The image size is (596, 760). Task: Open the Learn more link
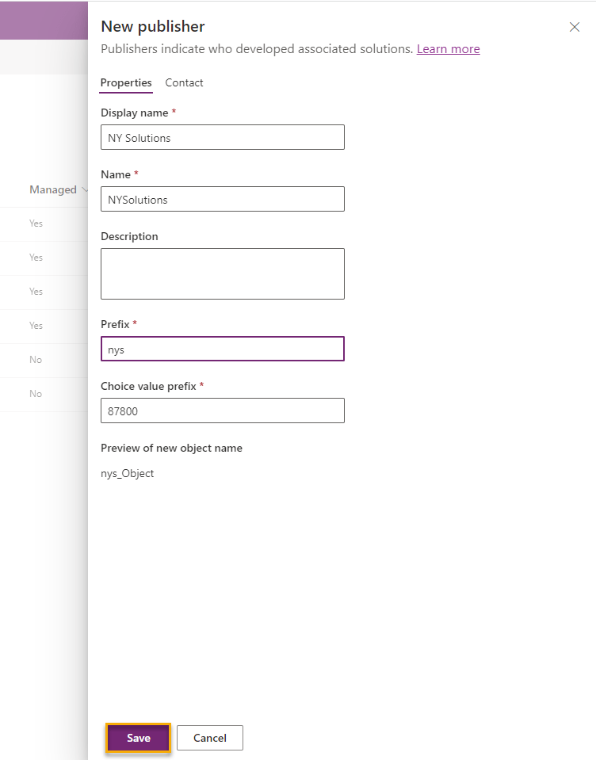pyautogui.click(x=448, y=48)
